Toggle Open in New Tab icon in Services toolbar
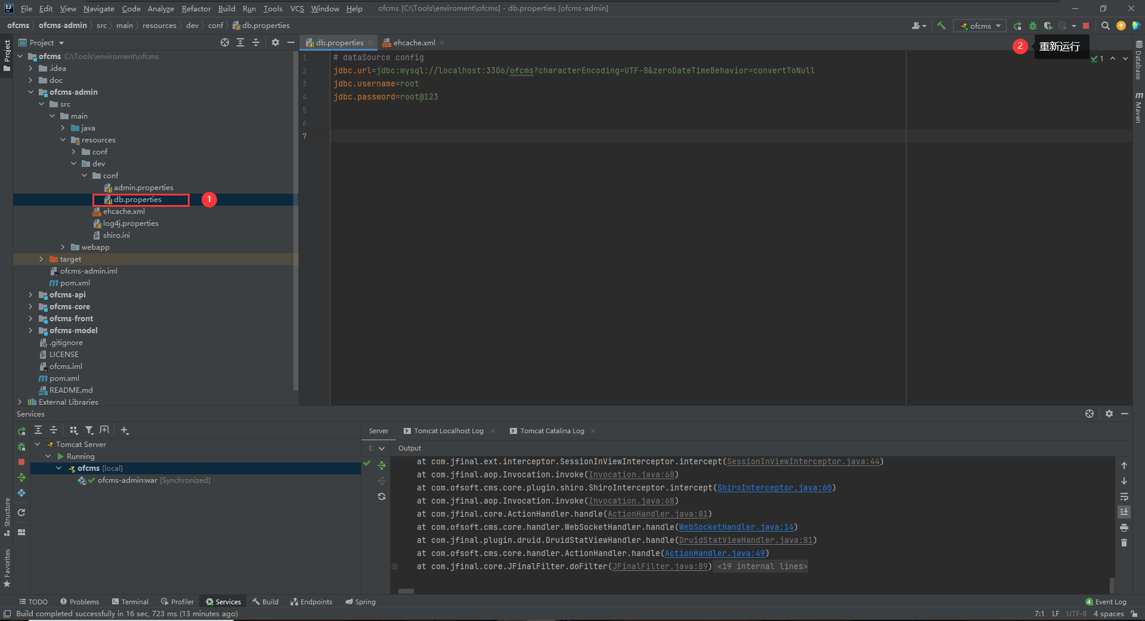 (x=105, y=430)
